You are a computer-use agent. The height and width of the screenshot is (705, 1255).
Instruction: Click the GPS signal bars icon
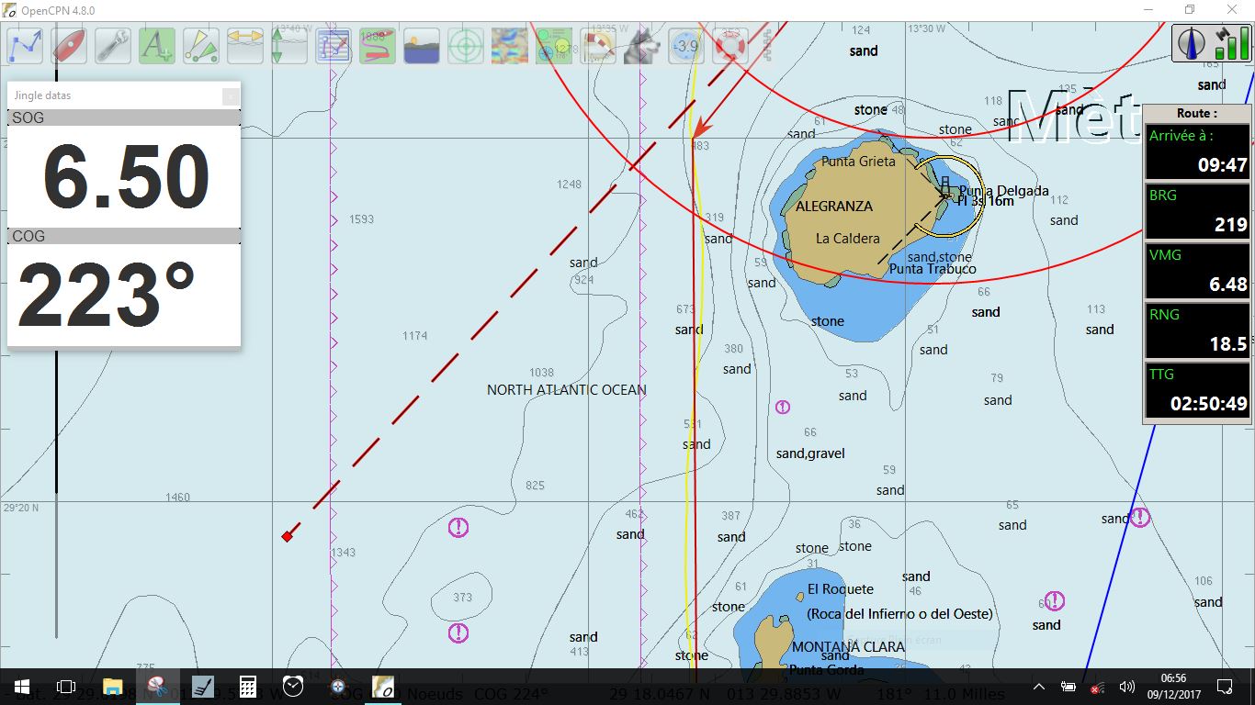(1231, 43)
